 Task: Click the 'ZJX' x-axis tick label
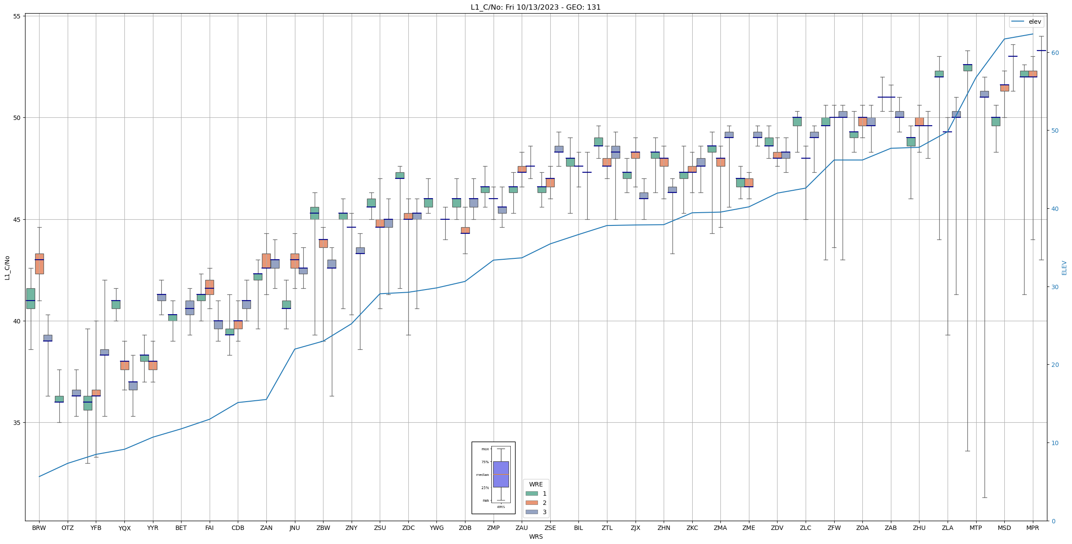coord(636,528)
